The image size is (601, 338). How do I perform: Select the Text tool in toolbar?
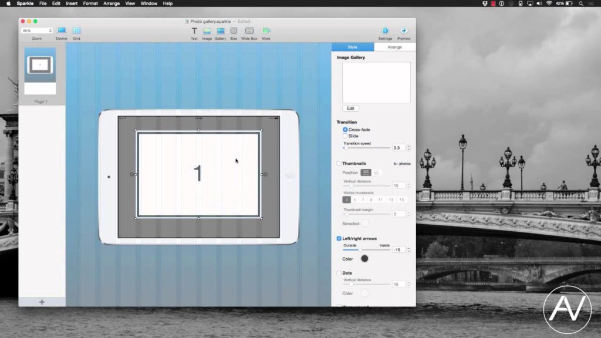194,31
